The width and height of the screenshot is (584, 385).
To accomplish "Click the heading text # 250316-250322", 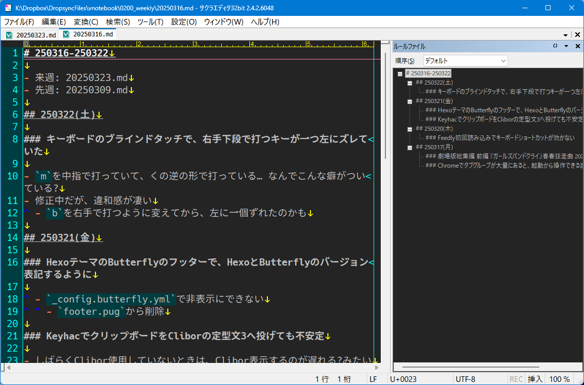I will [x=66, y=53].
